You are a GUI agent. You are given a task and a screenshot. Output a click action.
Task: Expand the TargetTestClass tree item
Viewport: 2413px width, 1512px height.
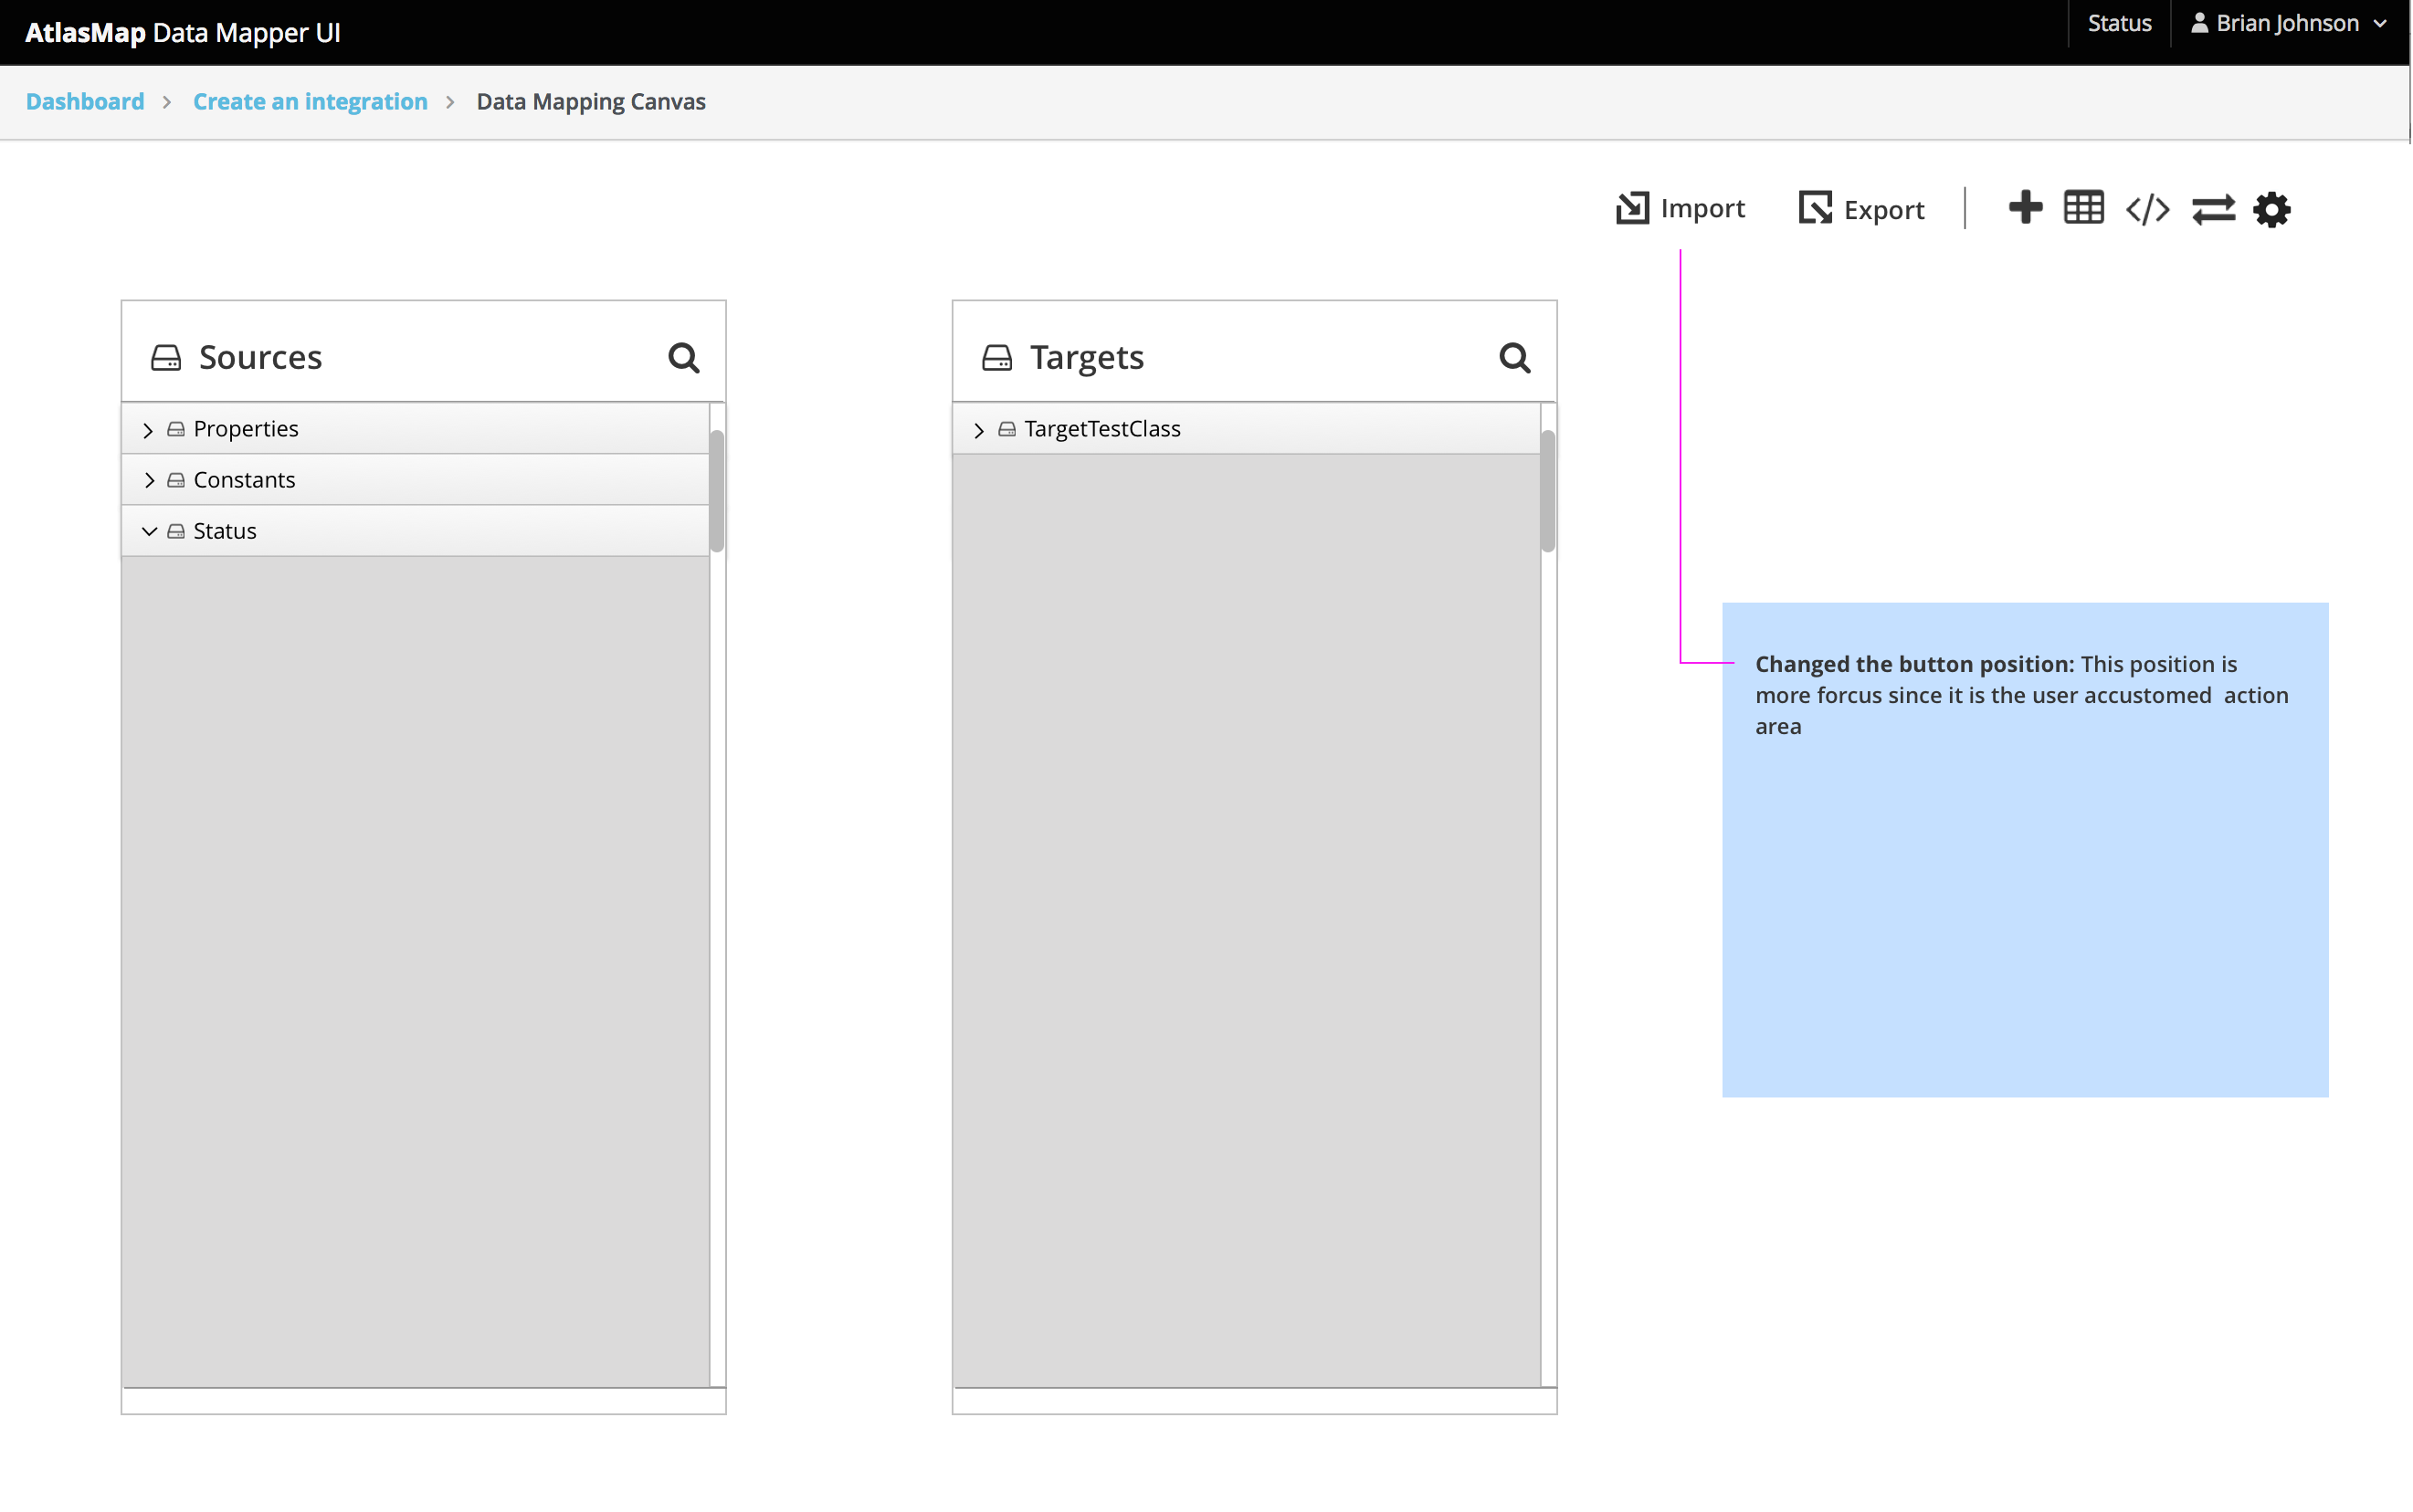pos(979,429)
